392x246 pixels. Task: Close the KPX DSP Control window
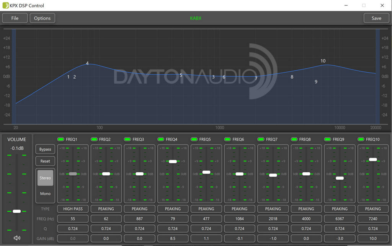[x=382, y=5]
